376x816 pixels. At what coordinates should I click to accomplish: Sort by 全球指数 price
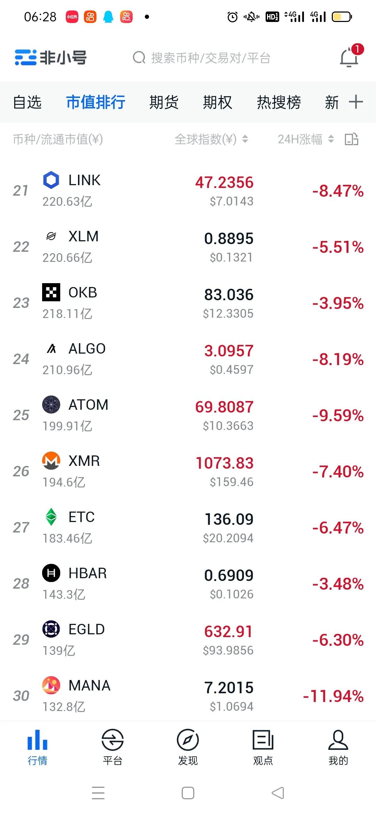(211, 139)
